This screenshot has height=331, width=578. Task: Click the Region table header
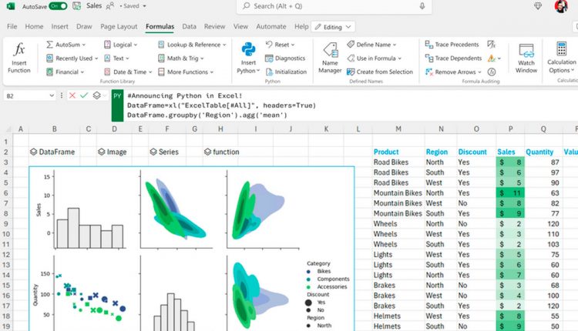(x=437, y=152)
